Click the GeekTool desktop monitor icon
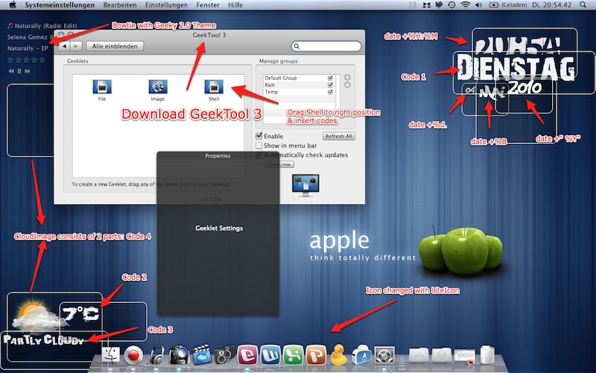Image resolution: width=596 pixels, height=373 pixels. [305, 185]
